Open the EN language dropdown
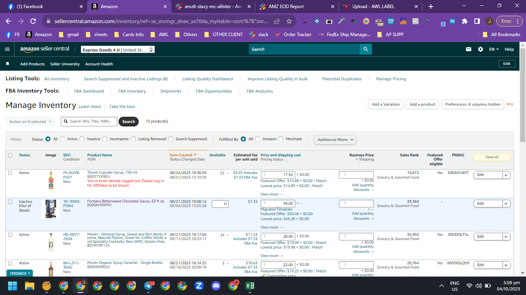Image resolution: width=526 pixels, height=295 pixels. tap(494, 49)
